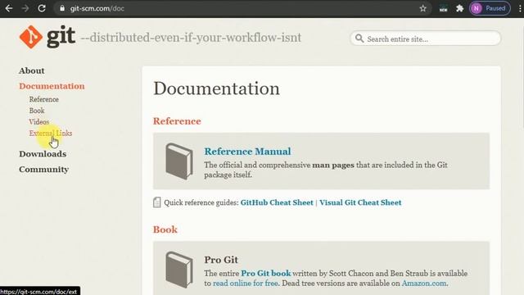Go to the Downloads section
Screen dimensions: 524x295
pos(43,154)
